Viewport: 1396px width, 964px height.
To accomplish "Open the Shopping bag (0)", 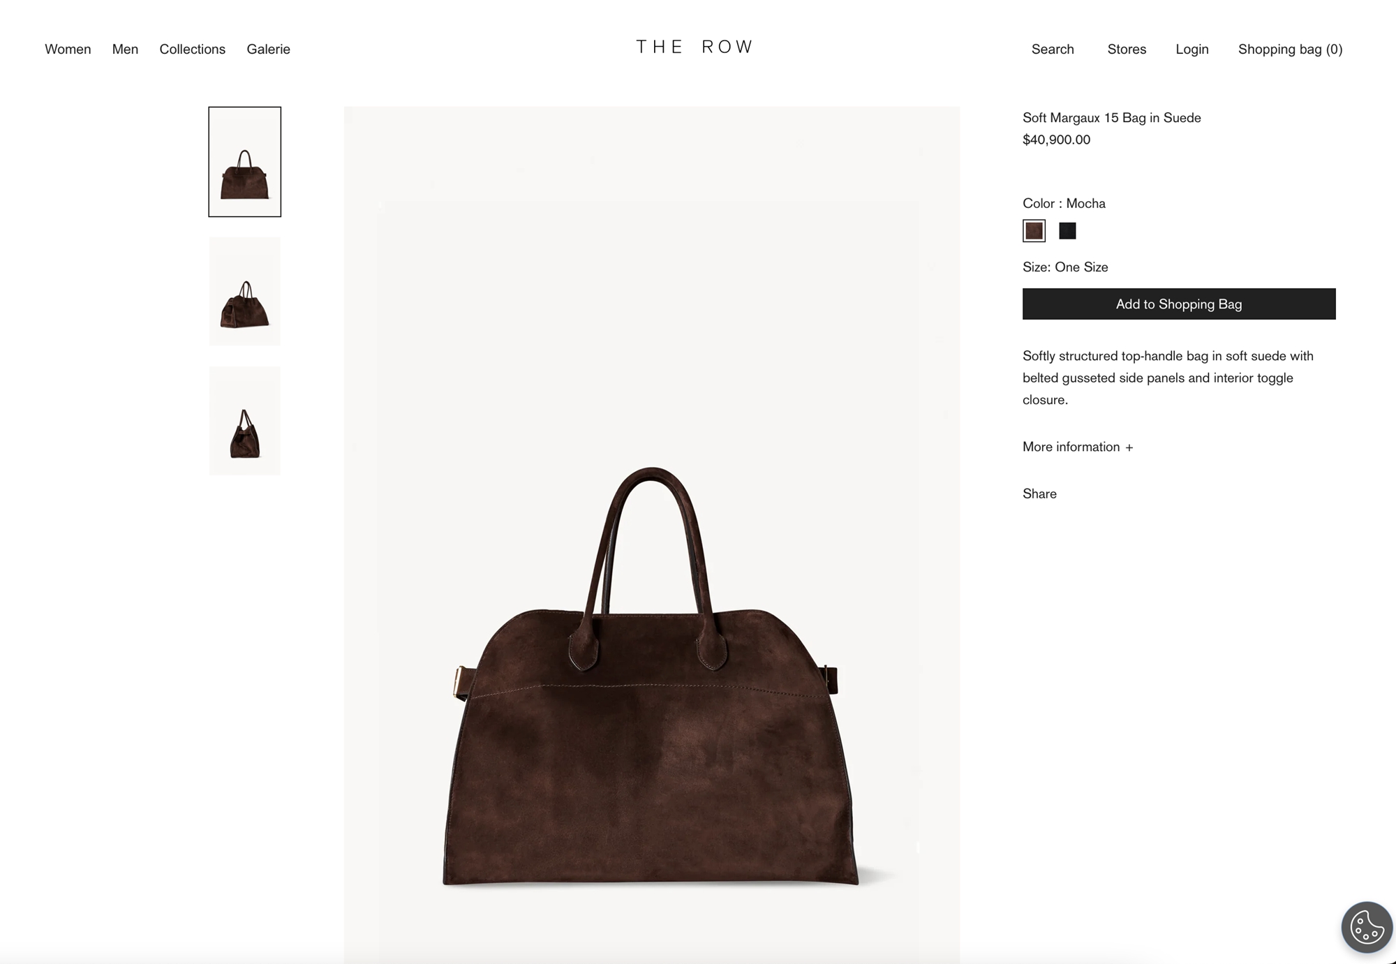I will [1290, 49].
